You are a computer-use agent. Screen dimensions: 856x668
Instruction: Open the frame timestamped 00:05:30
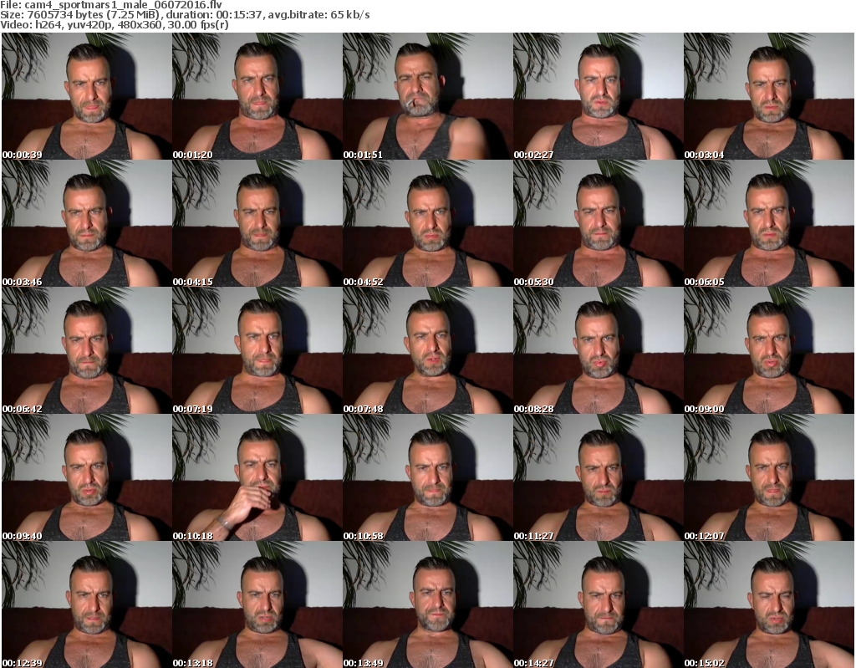point(597,223)
